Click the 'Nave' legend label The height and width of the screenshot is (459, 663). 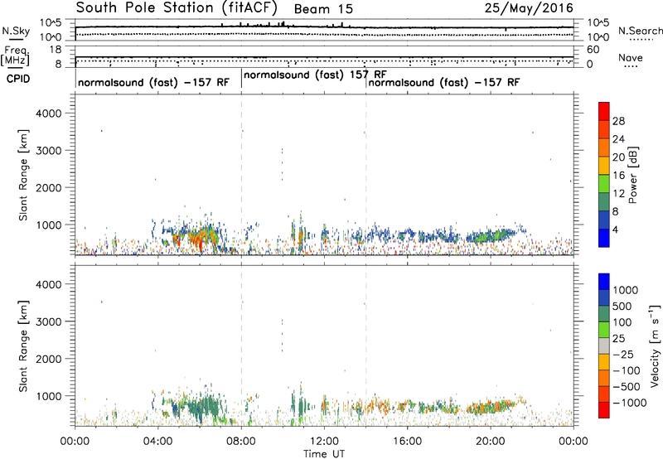(x=630, y=58)
